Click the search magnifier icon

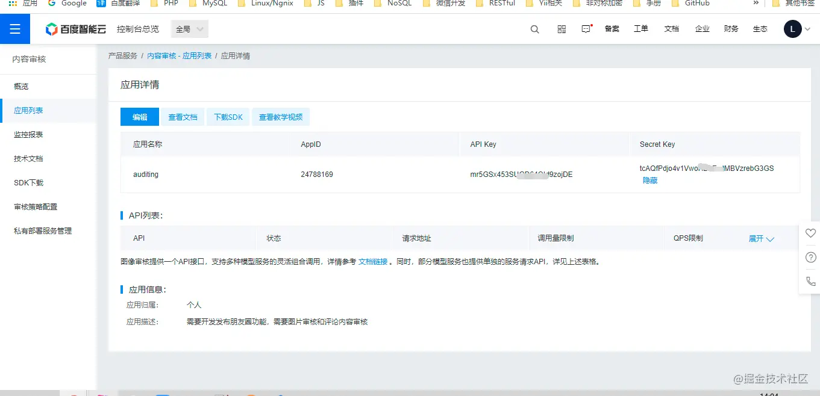click(534, 29)
